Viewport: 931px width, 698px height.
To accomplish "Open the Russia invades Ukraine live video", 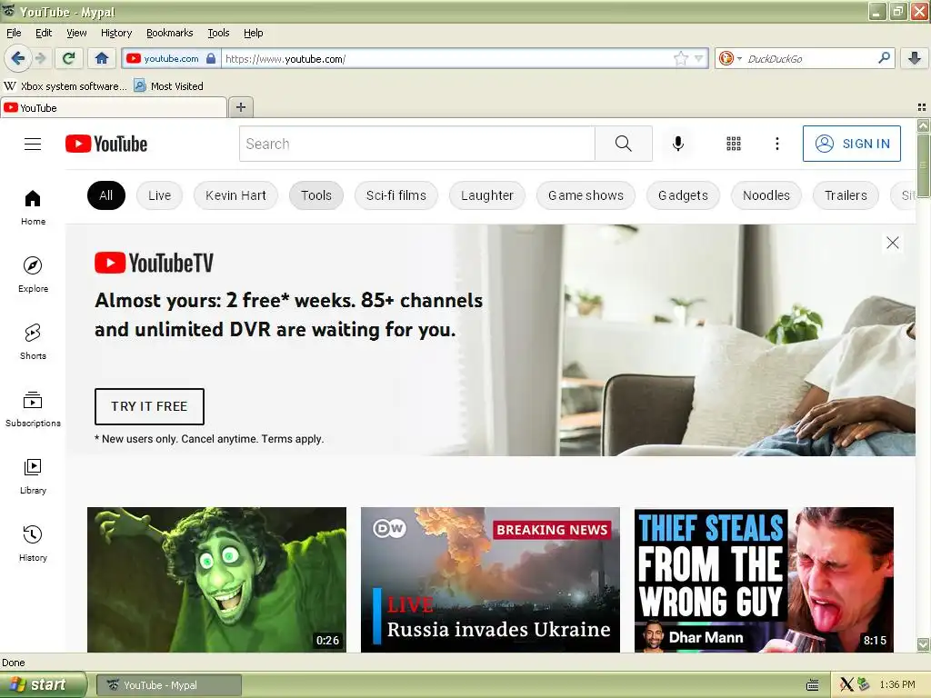I will pos(490,579).
